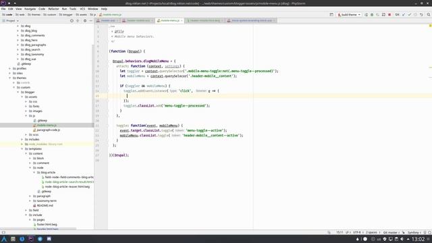
Task: Click the 'custom' breadcrumb in navigation bar
Action: coord(49,15)
